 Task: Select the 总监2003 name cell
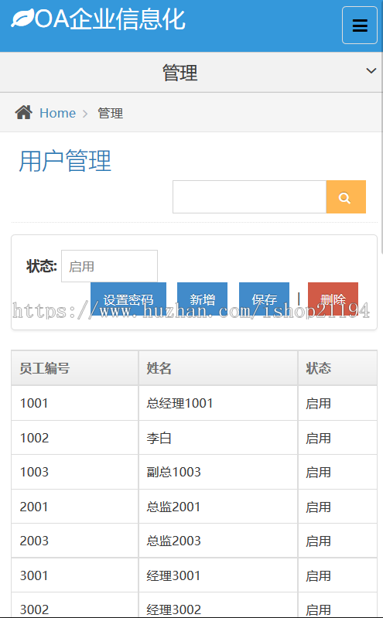(x=218, y=541)
